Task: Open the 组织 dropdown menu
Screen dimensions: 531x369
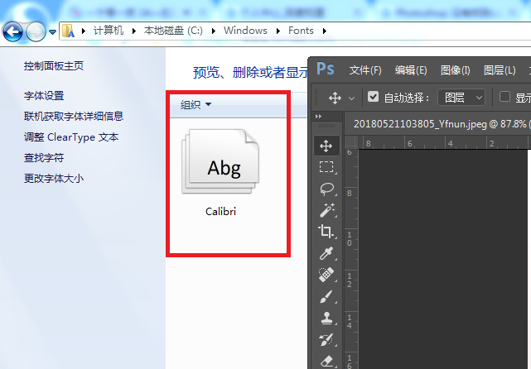Action: (x=196, y=104)
